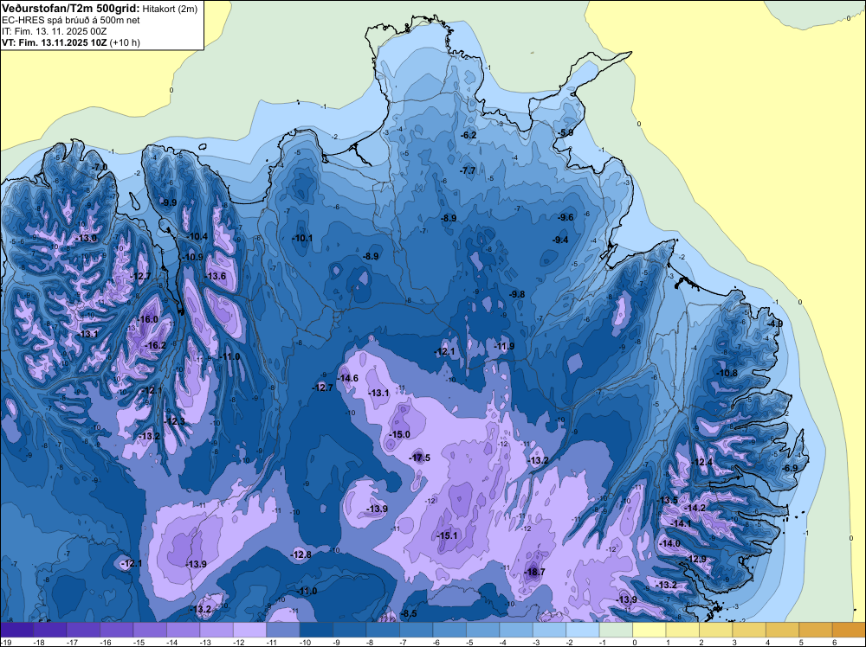Click the -15.0 temperature label
Image resolution: width=866 pixels, height=647 pixels.
pos(399,434)
